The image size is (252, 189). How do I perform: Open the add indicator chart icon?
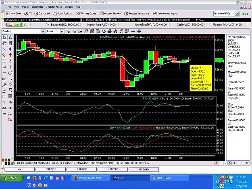pyautogui.click(x=86, y=31)
